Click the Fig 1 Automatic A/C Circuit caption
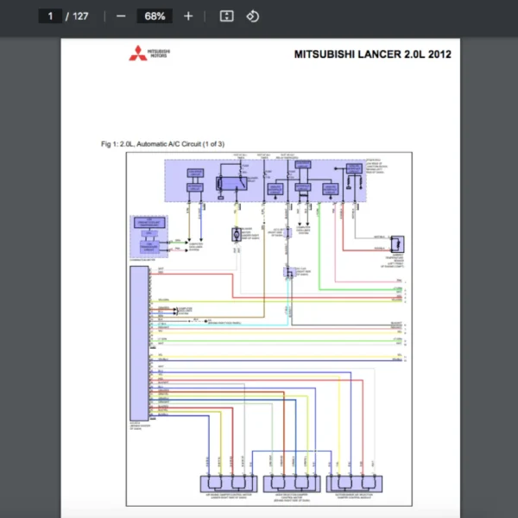Image resolution: width=518 pixels, height=518 pixels. tap(162, 143)
